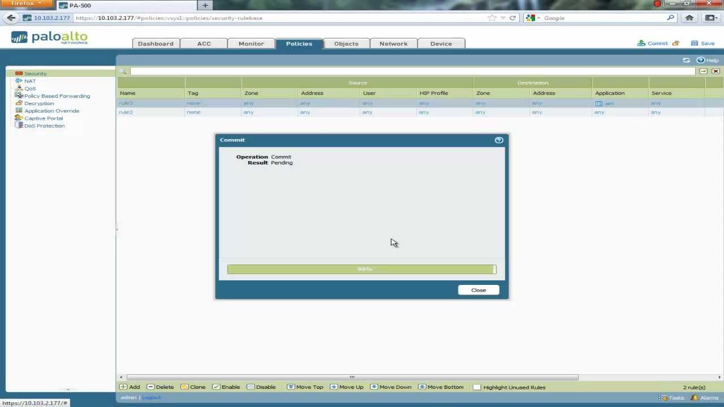Clone the selected rule

[x=193, y=387]
